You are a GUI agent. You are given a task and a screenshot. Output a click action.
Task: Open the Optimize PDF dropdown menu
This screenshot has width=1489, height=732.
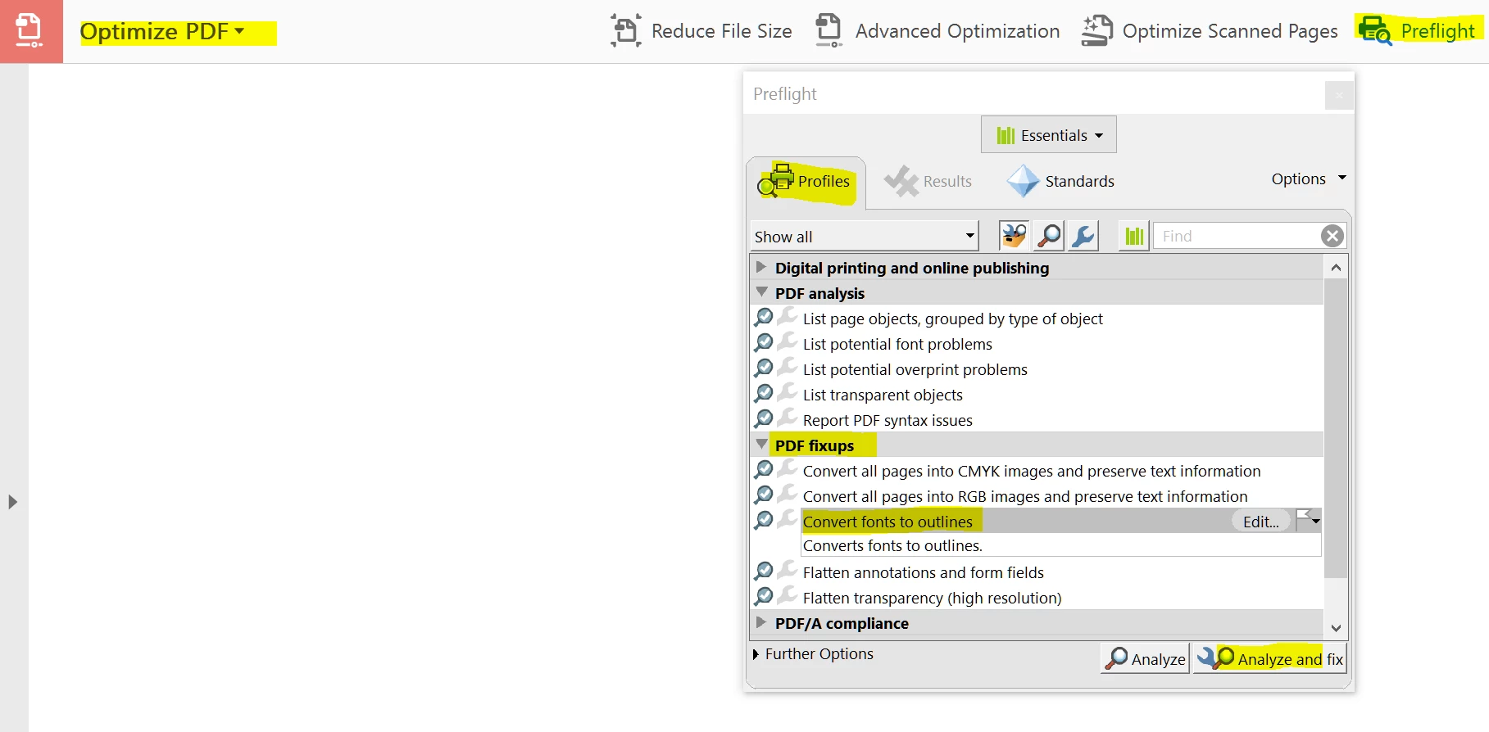(162, 31)
